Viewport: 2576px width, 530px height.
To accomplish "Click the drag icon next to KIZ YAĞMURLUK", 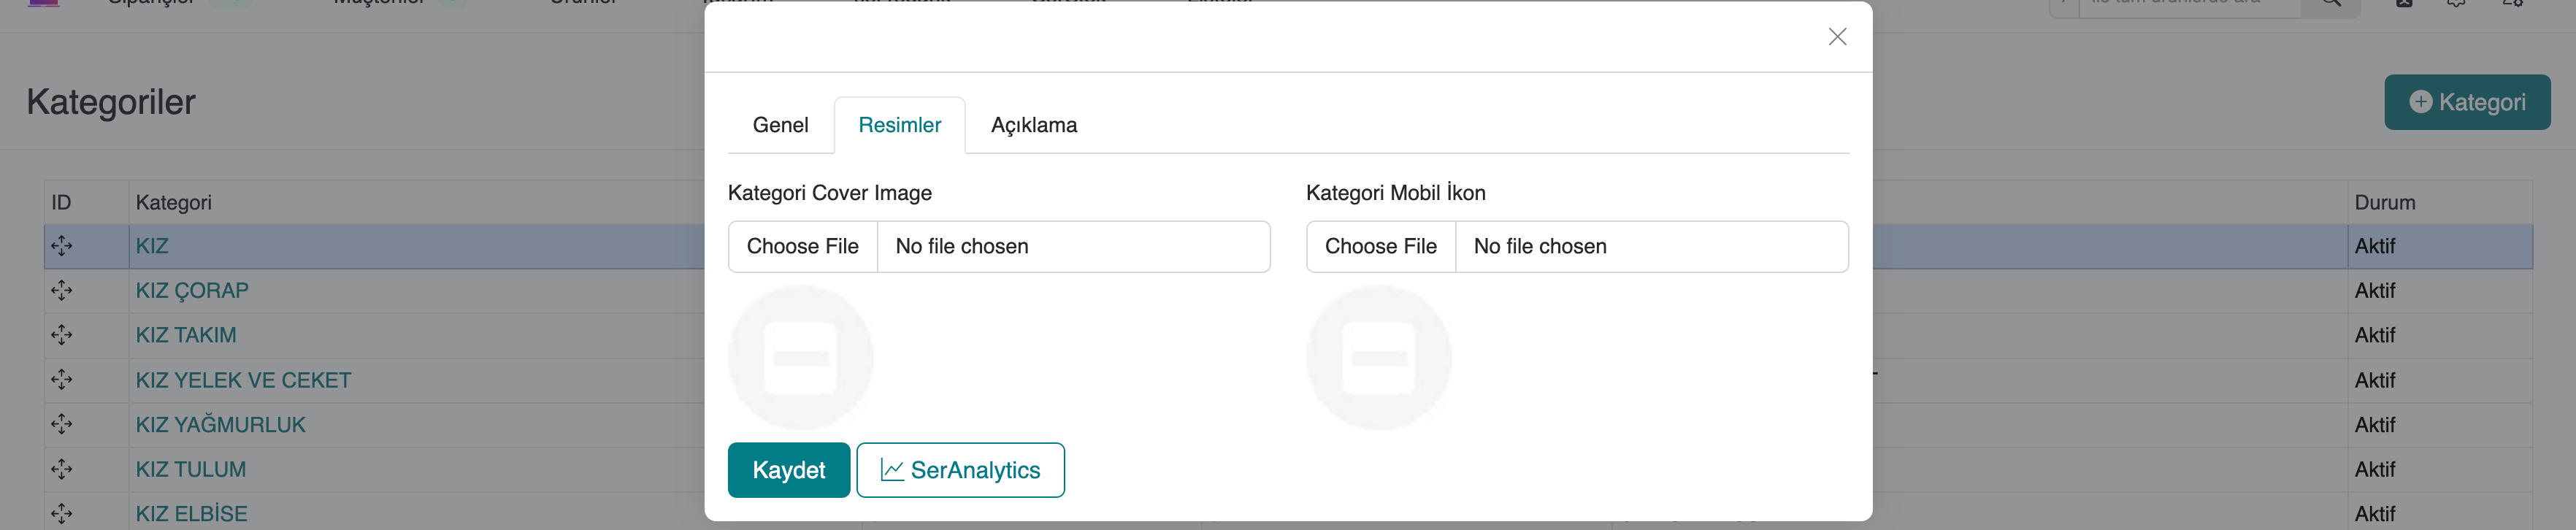I will click(x=62, y=425).
